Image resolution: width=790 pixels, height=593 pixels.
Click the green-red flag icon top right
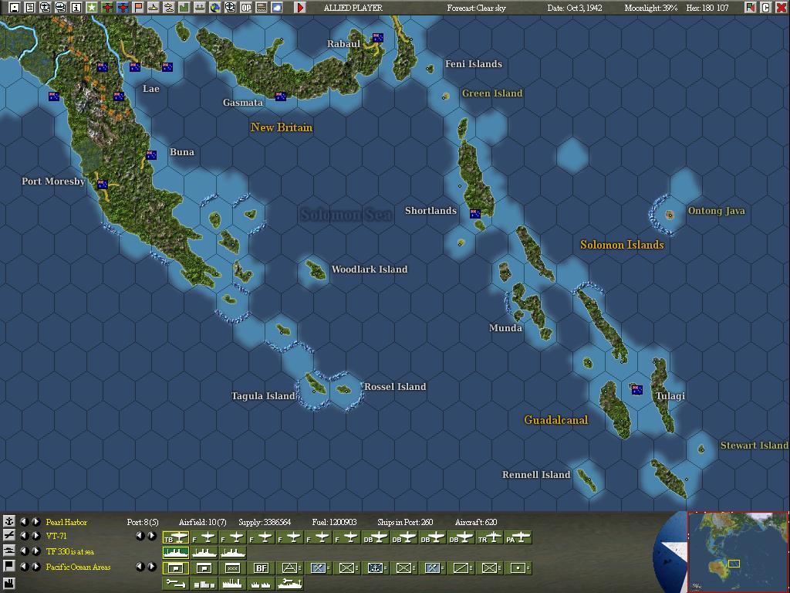750,8
